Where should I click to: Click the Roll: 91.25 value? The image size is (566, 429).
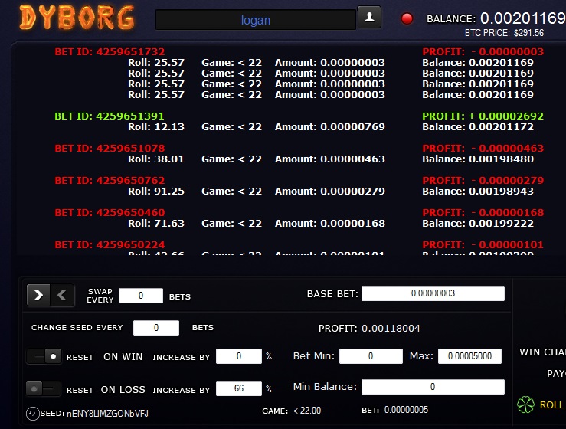(156, 191)
